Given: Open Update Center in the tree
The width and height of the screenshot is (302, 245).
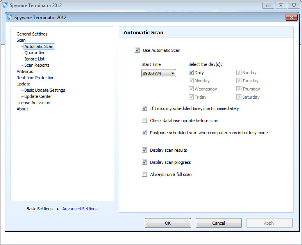Looking at the screenshot, I should point(38,96).
